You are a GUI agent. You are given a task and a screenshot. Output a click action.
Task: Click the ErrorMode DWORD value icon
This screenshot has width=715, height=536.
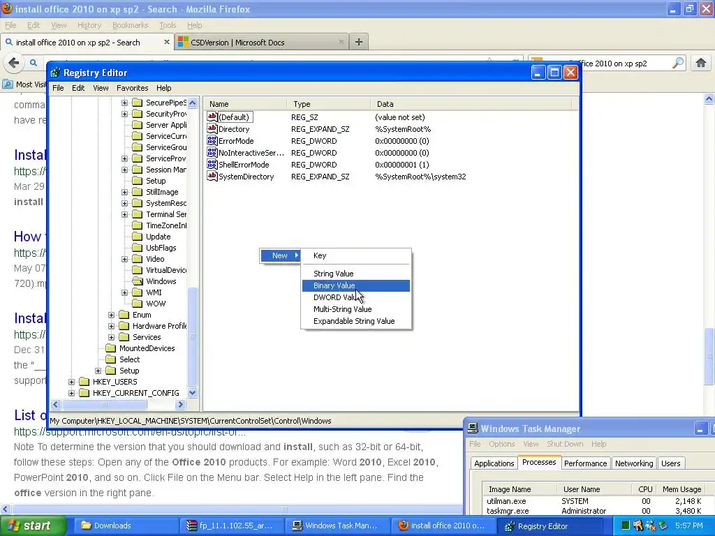[x=212, y=141]
